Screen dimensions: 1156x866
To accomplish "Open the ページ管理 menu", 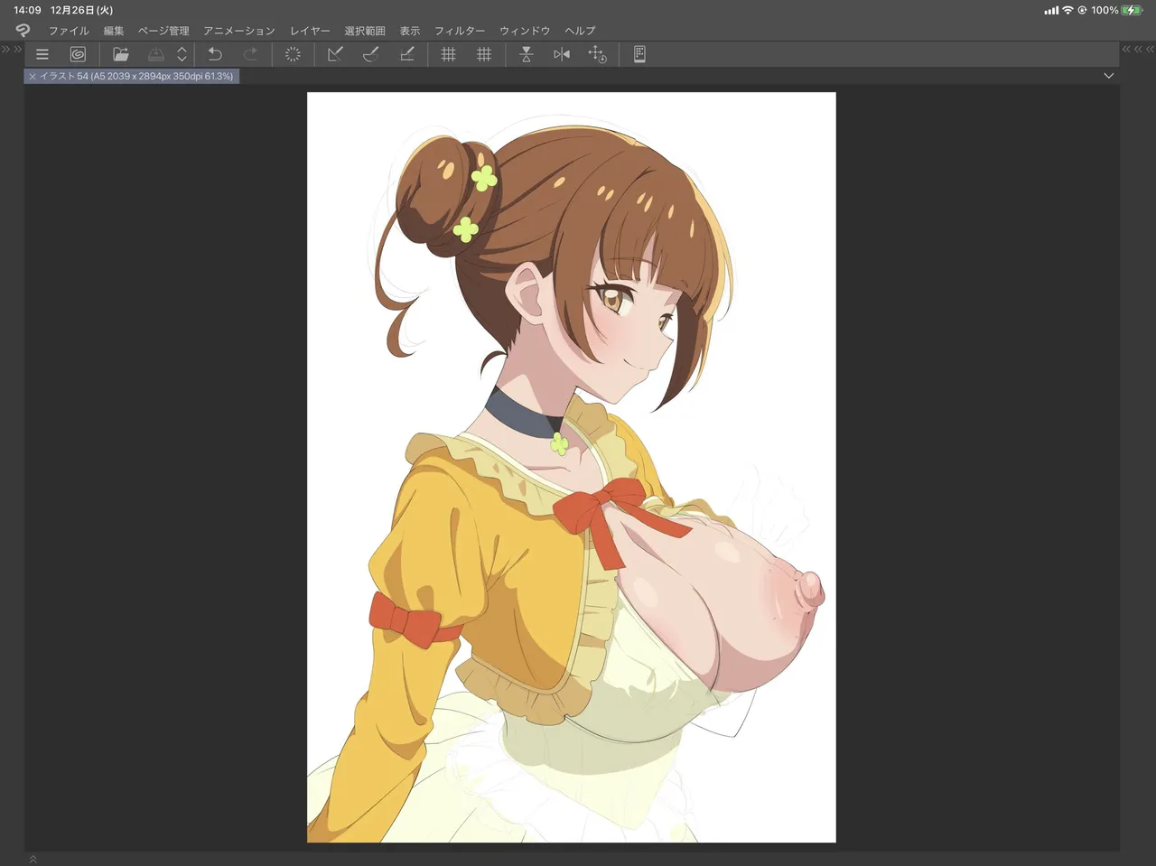I will (163, 31).
